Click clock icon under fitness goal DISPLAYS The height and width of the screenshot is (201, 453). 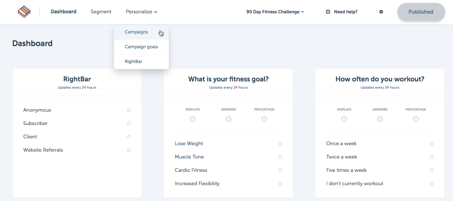click(193, 119)
